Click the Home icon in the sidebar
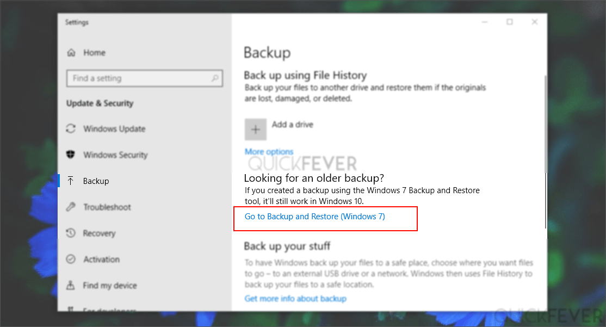This screenshot has height=327, width=606. (71, 52)
